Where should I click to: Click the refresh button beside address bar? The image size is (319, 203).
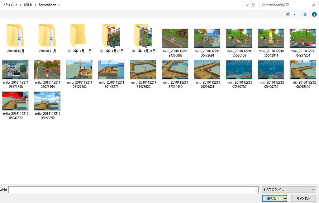(253, 5)
